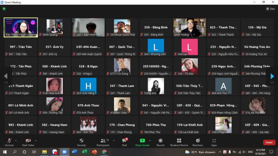Viewport: 278px width, 156px height.
Task: Go to next page of participants
Action: click(x=272, y=76)
